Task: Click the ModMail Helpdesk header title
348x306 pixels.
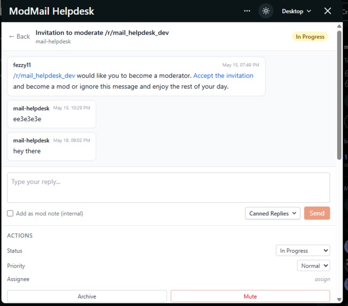Action: pyautogui.click(x=51, y=11)
